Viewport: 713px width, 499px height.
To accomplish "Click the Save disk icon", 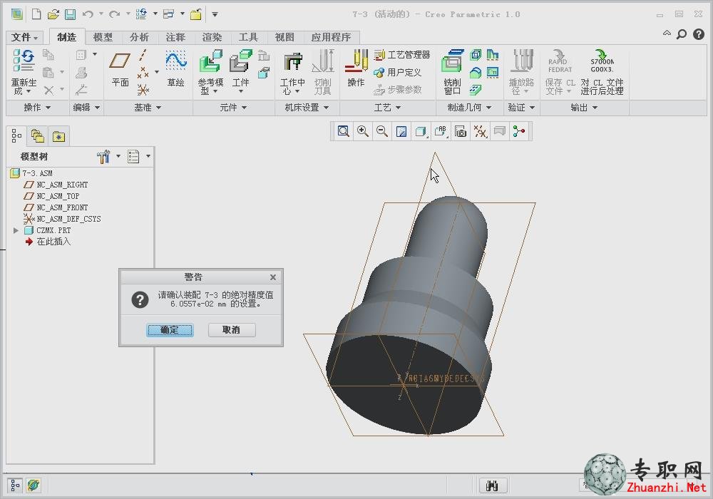I will pyautogui.click(x=70, y=14).
